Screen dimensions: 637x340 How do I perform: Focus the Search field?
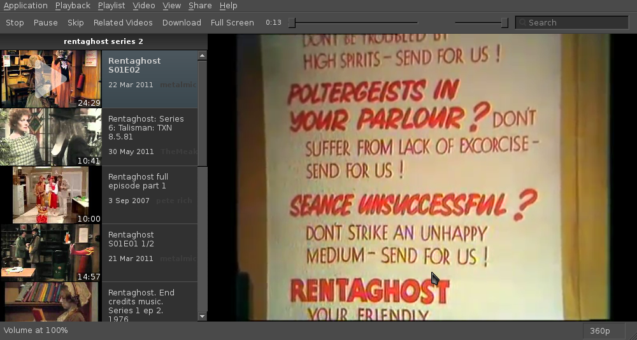tap(572, 23)
